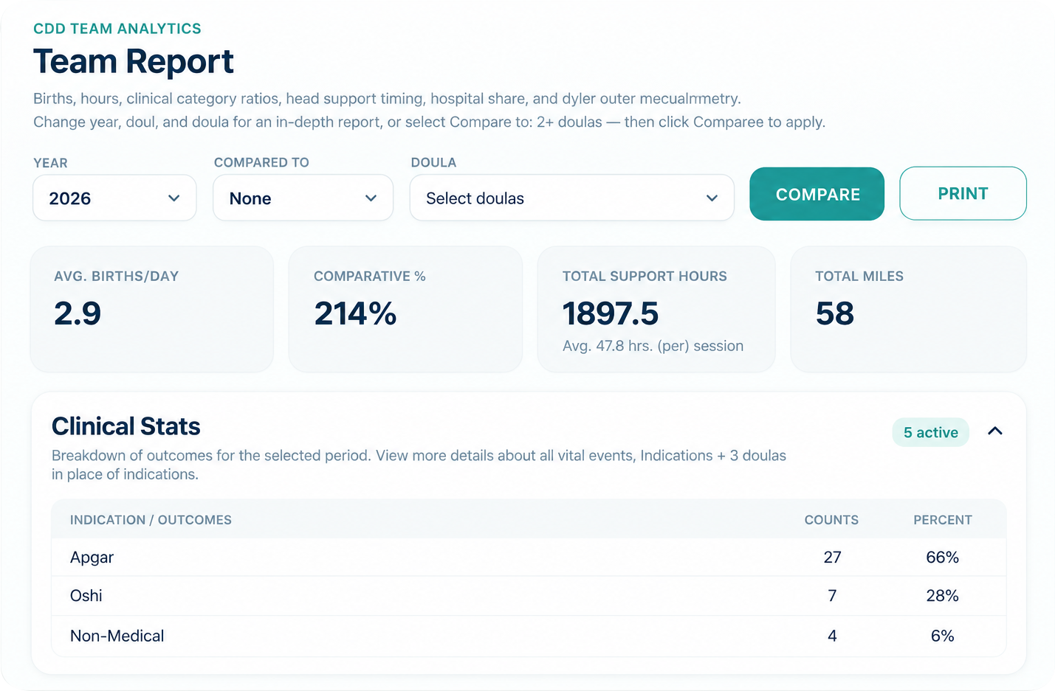Click the CDD Team Analytics label

pyautogui.click(x=117, y=29)
